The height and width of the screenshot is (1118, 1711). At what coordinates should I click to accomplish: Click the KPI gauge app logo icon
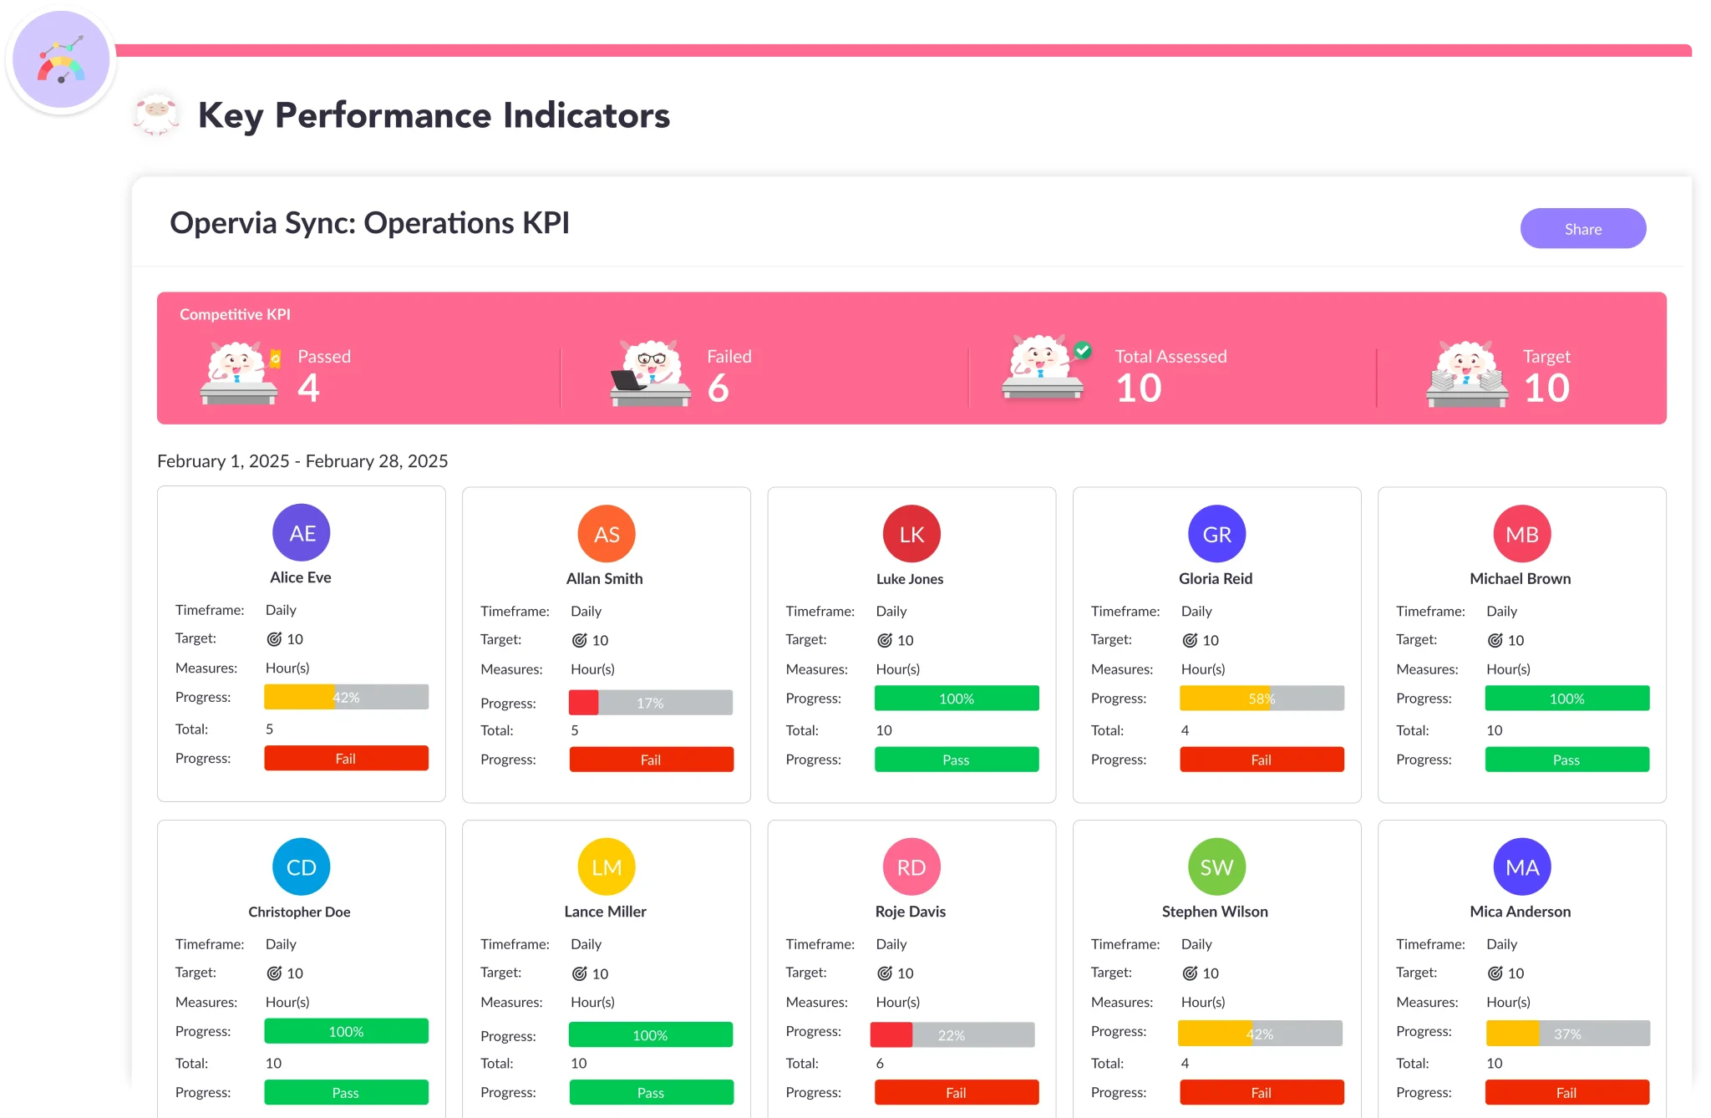pos(61,60)
